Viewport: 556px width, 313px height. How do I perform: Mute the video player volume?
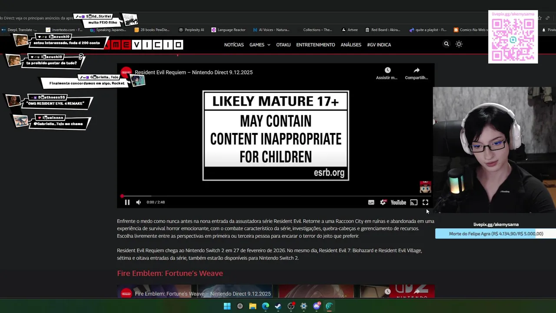tap(138, 202)
